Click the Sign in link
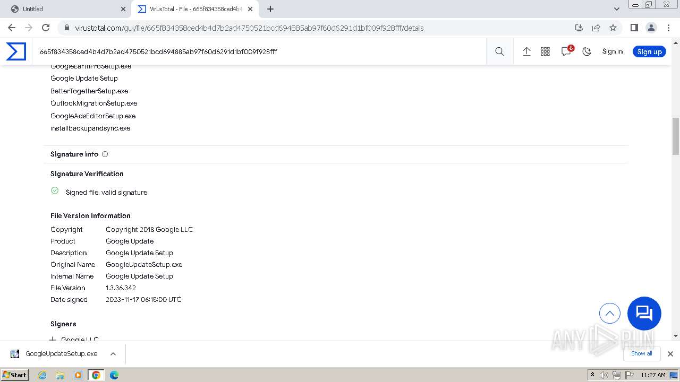680x382 pixels. point(613,51)
